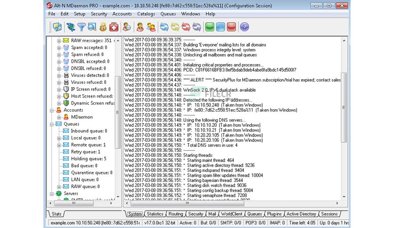Screen dimensions: 394x228
Task: Click the blue circular arrows icon
Action: tap(164, 27)
